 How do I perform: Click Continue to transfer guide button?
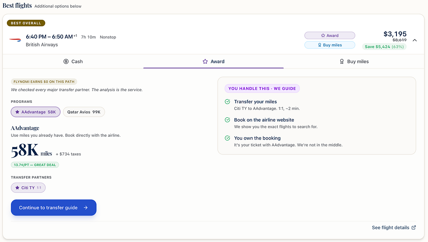(53, 208)
